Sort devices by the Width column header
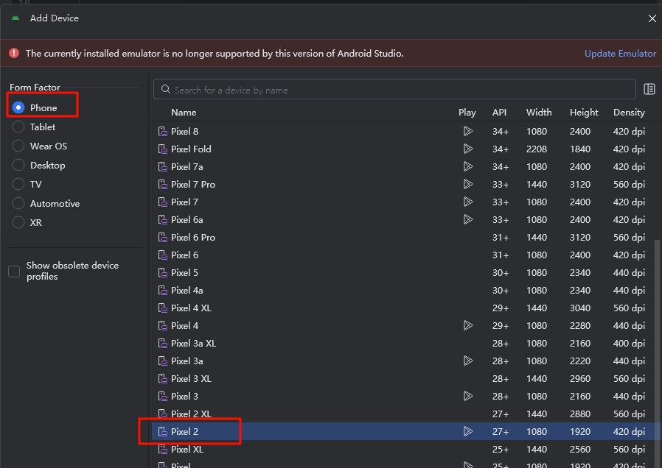662x468 pixels. [539, 113]
